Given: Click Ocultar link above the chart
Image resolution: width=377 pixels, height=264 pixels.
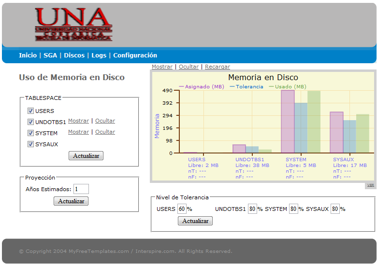Looking at the screenshot, I should pyautogui.click(x=188, y=67).
